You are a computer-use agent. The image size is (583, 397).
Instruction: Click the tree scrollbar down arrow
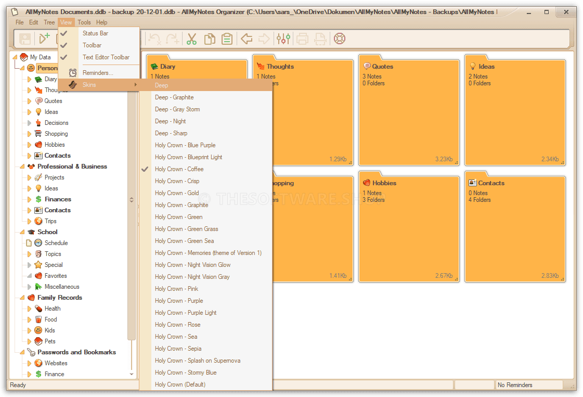pos(131,374)
